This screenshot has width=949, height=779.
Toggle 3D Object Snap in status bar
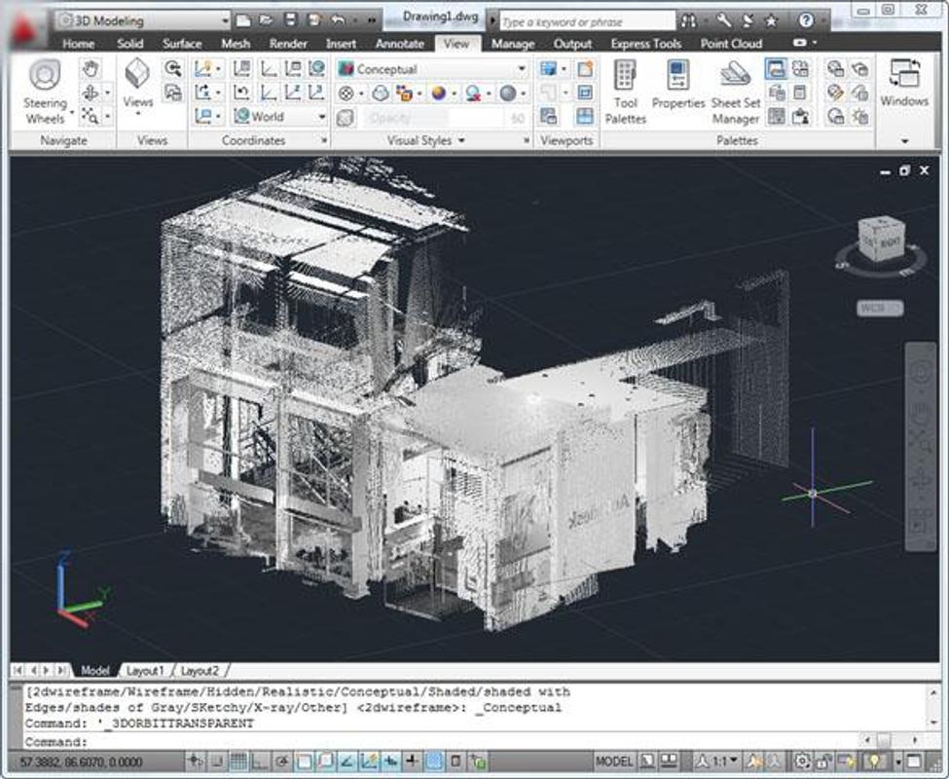pos(326,760)
